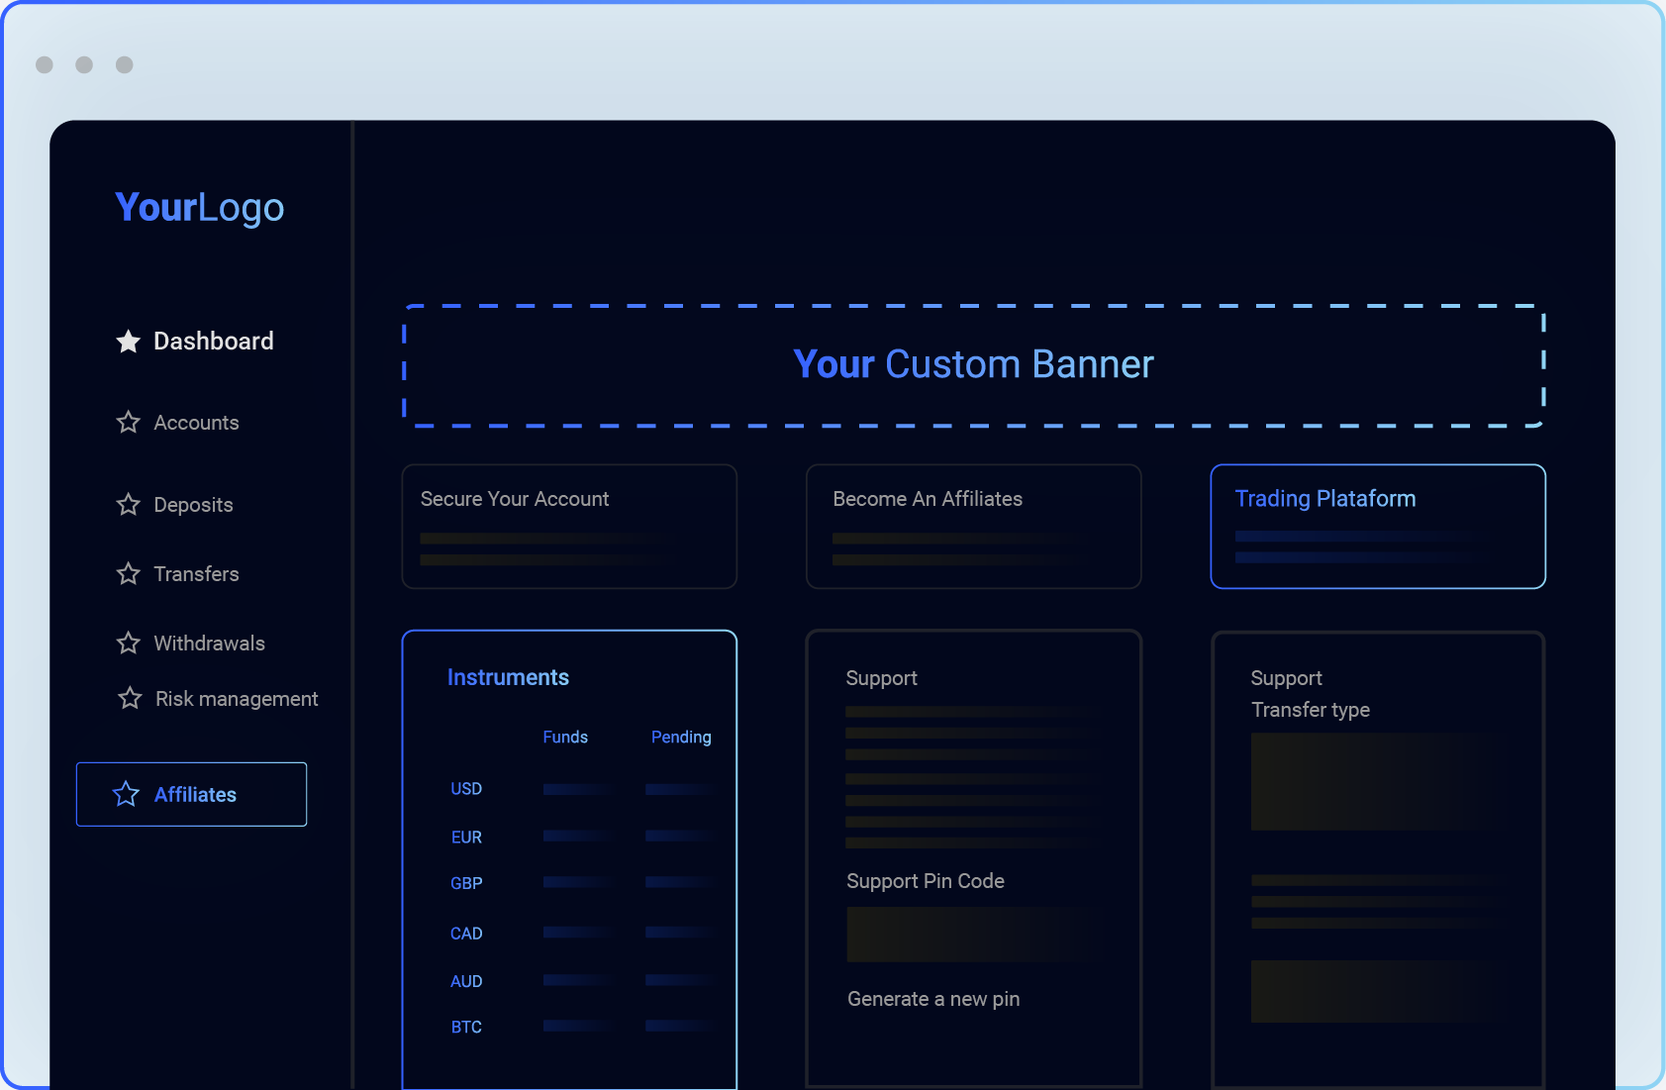Select the CAD row label
The width and height of the screenshot is (1666, 1090).
(466, 934)
